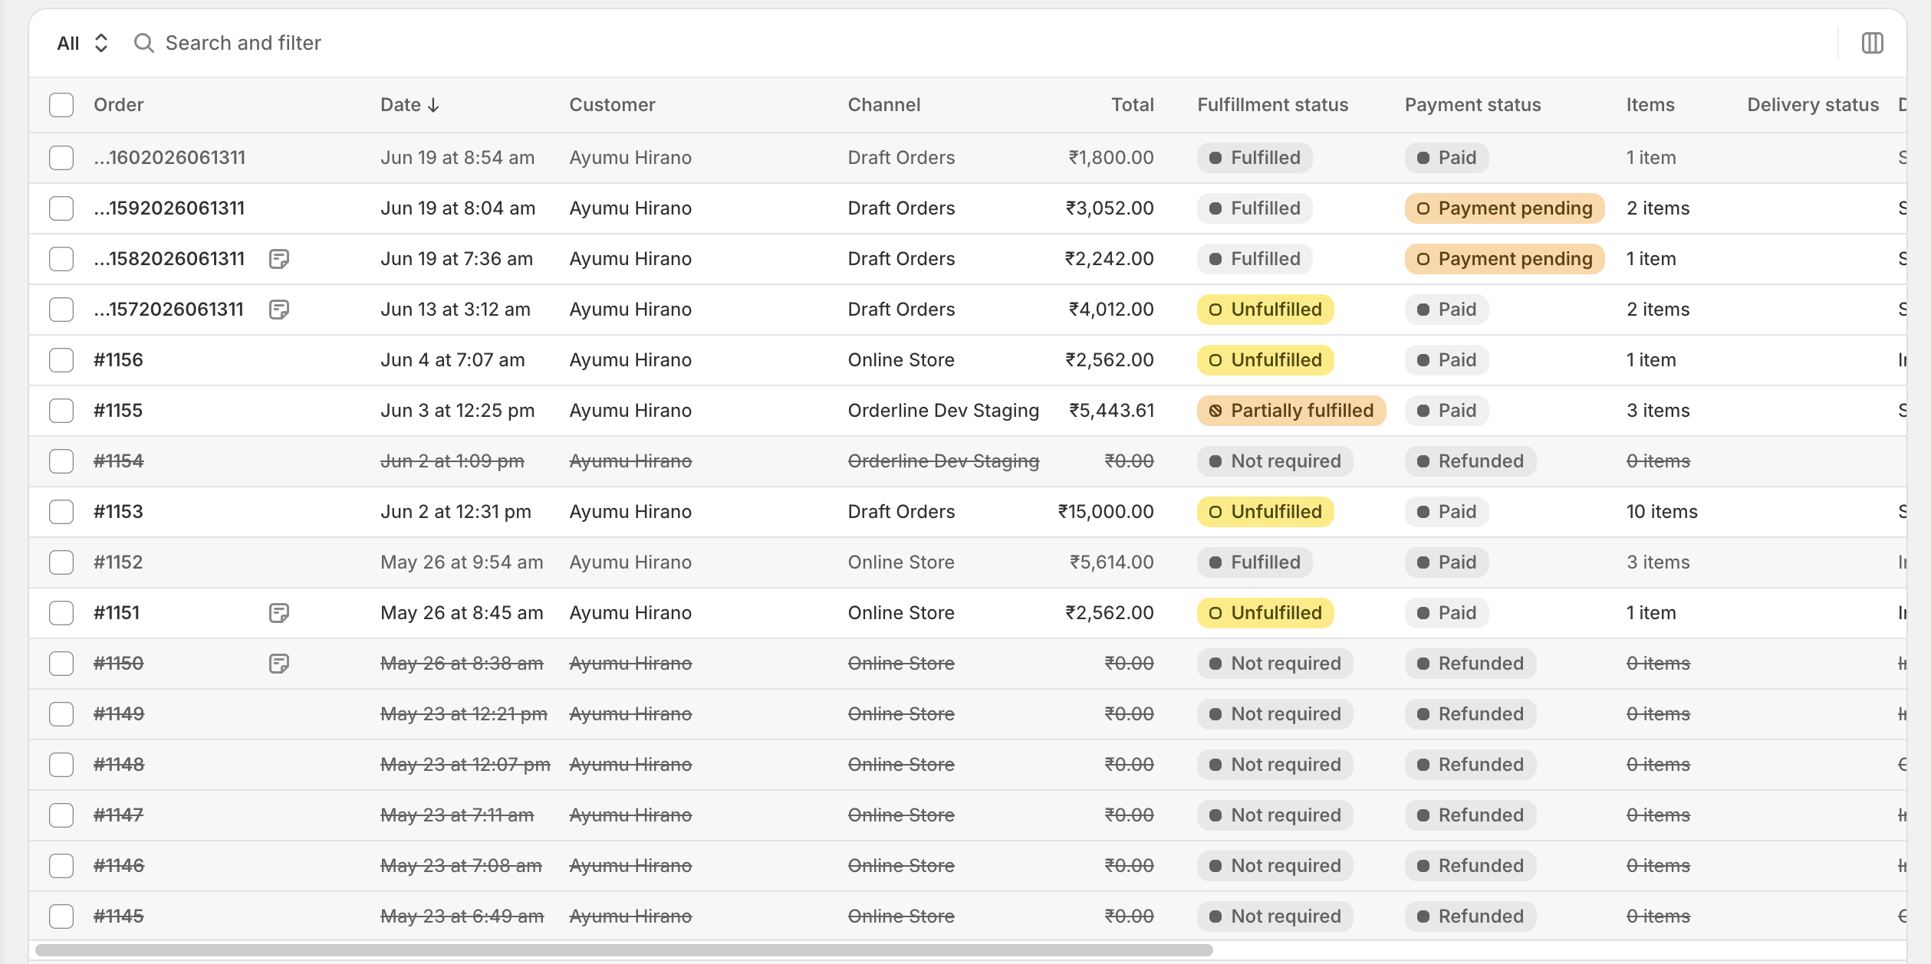1931x964 pixels.
Task: Sort by the Channel column header
Action: coord(884,105)
